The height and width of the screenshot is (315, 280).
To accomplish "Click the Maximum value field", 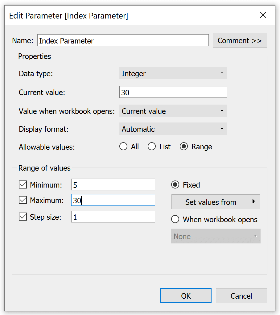I will pyautogui.click(x=113, y=200).
